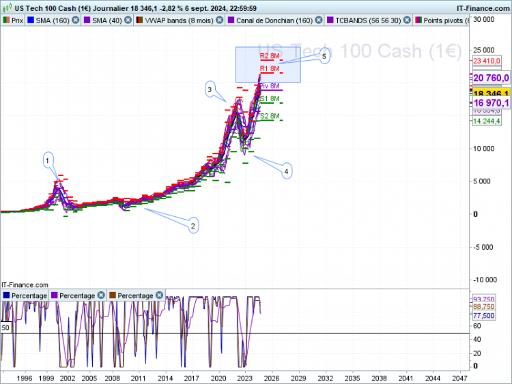Image resolution: width=512 pixels, height=384 pixels.
Task: Click the 2026 label on time axis
Action: [x=272, y=378]
